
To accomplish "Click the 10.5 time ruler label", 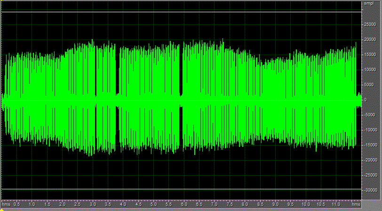I will (x=321, y=204).
